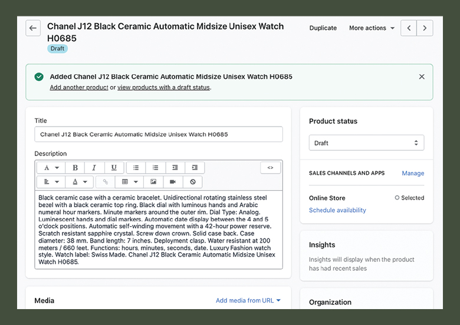460x325 pixels.
Task: Open the text color picker
Action: coord(80,182)
